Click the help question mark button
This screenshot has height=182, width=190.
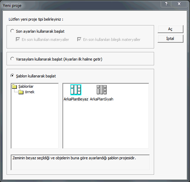tap(166, 4)
